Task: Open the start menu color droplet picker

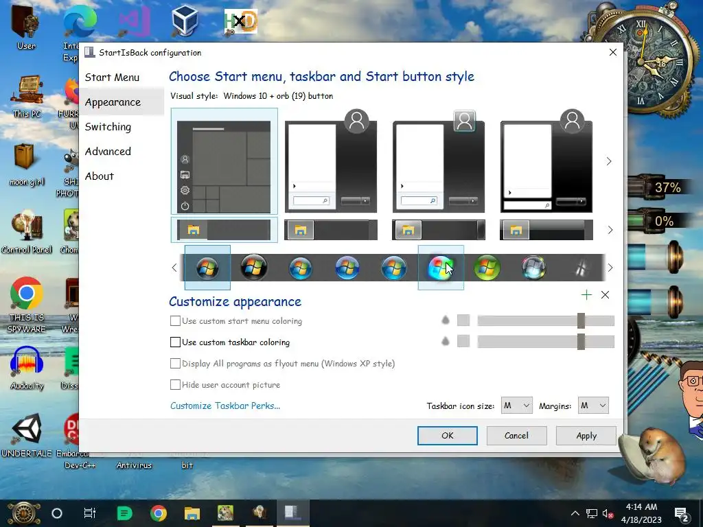Action: (x=445, y=320)
